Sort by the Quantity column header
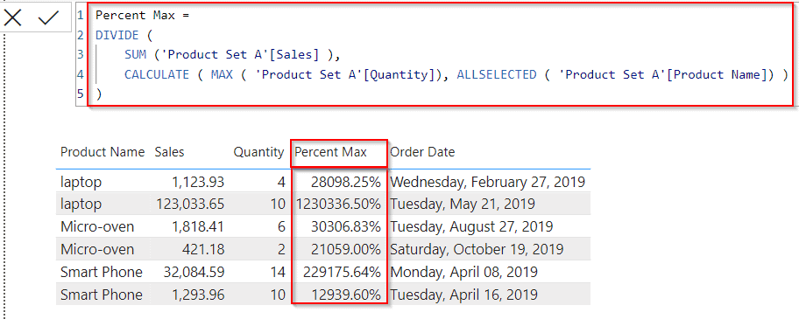The height and width of the screenshot is (319, 799). click(258, 152)
